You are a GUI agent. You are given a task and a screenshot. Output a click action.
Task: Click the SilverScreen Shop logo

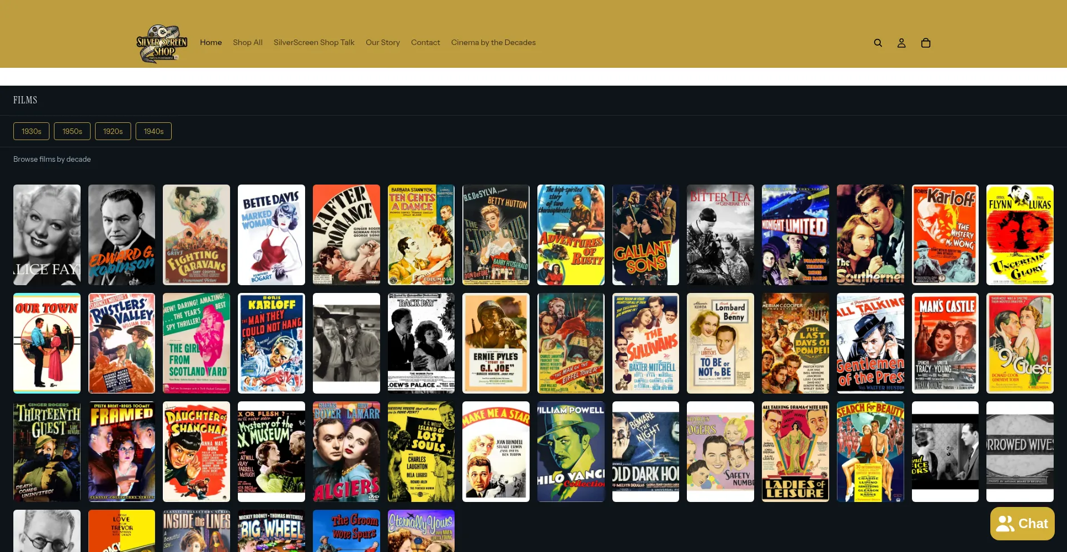pos(162,43)
